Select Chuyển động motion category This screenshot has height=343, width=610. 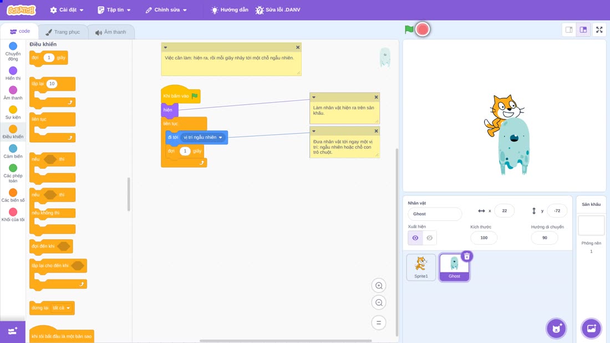[x=13, y=52]
